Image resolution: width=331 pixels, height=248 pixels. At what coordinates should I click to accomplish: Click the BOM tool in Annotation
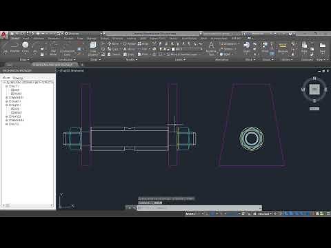coord(225,54)
